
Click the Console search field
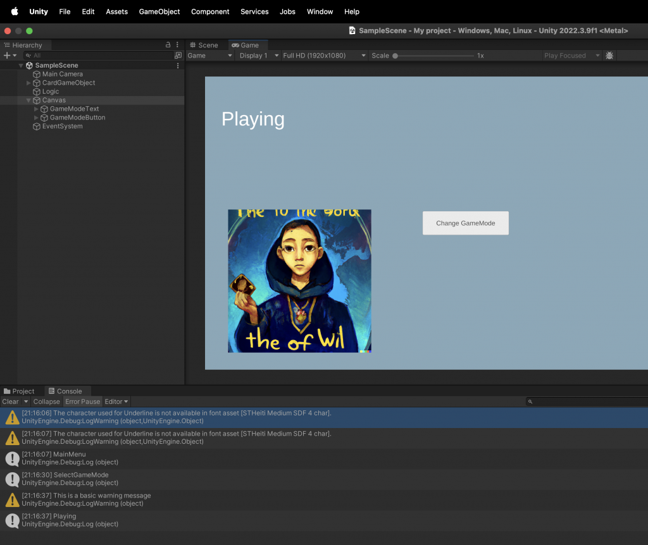(587, 401)
